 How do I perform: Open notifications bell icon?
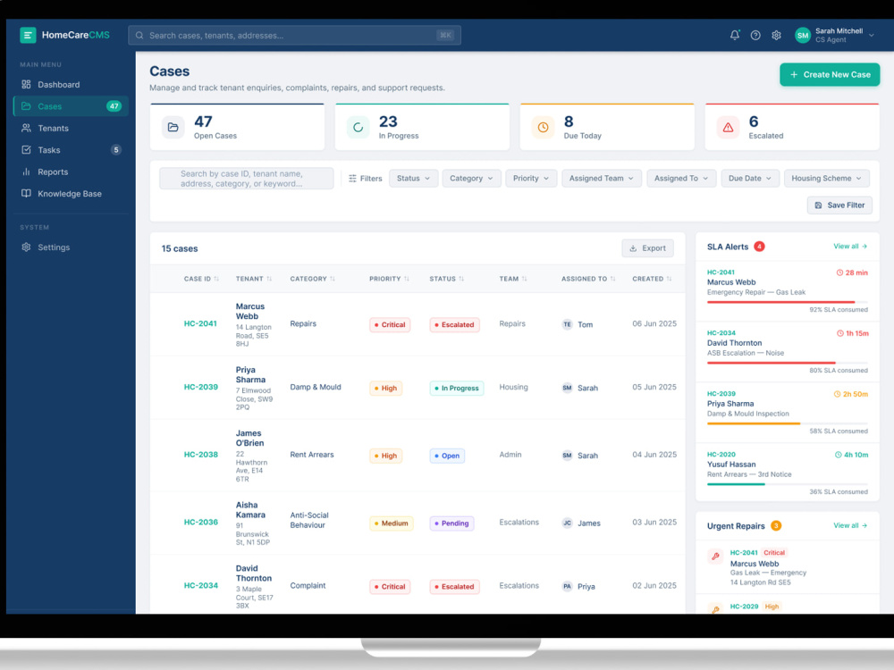pyautogui.click(x=735, y=36)
